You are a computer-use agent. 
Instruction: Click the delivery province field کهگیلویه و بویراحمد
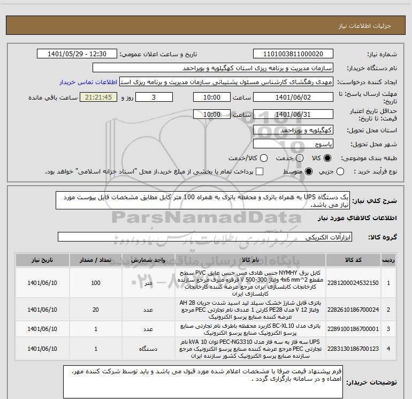(x=293, y=130)
